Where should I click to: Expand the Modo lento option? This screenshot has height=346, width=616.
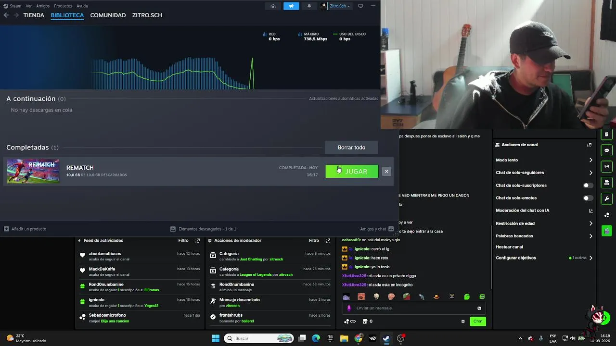590,160
